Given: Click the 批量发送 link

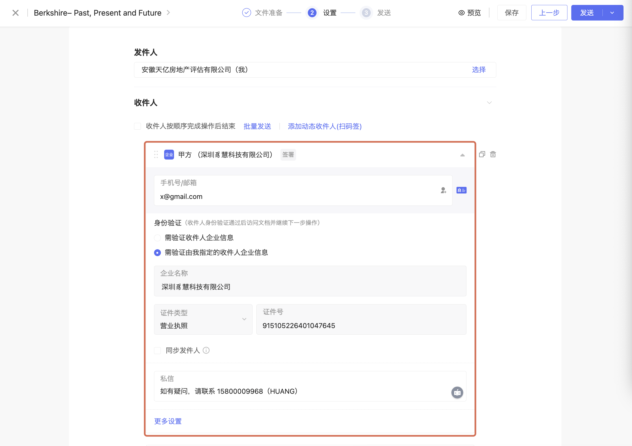Looking at the screenshot, I should tap(257, 126).
